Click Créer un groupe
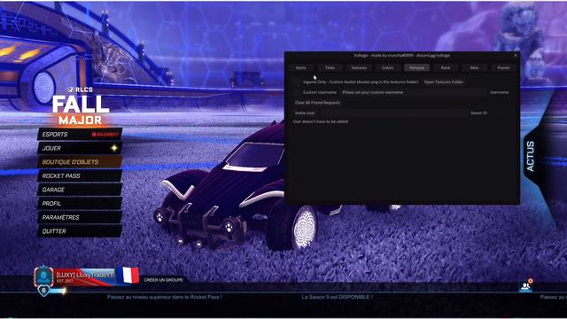Image resolution: width=567 pixels, height=319 pixels. click(x=163, y=280)
